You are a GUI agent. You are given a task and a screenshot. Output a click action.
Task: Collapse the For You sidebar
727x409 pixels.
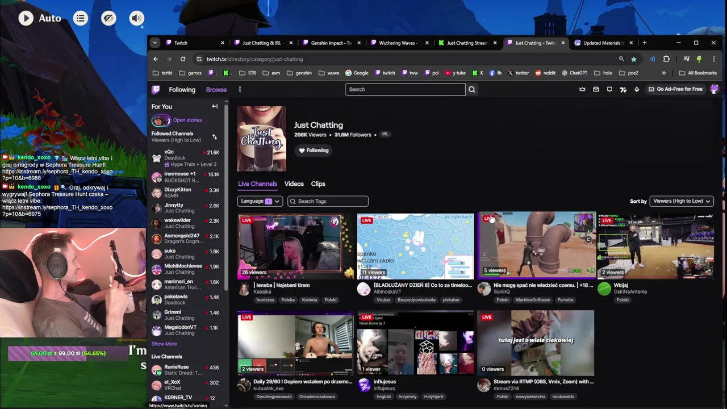pos(215,106)
